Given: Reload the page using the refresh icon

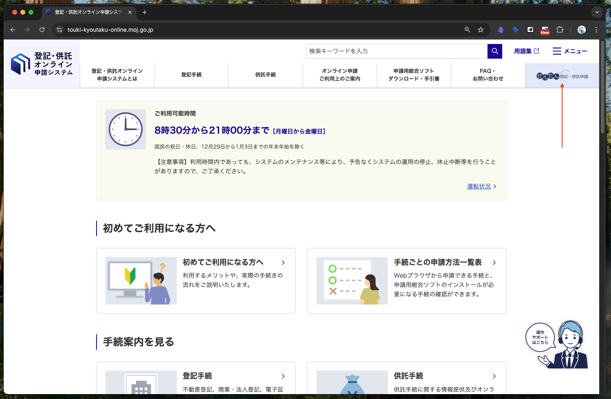Looking at the screenshot, I should 42,30.
